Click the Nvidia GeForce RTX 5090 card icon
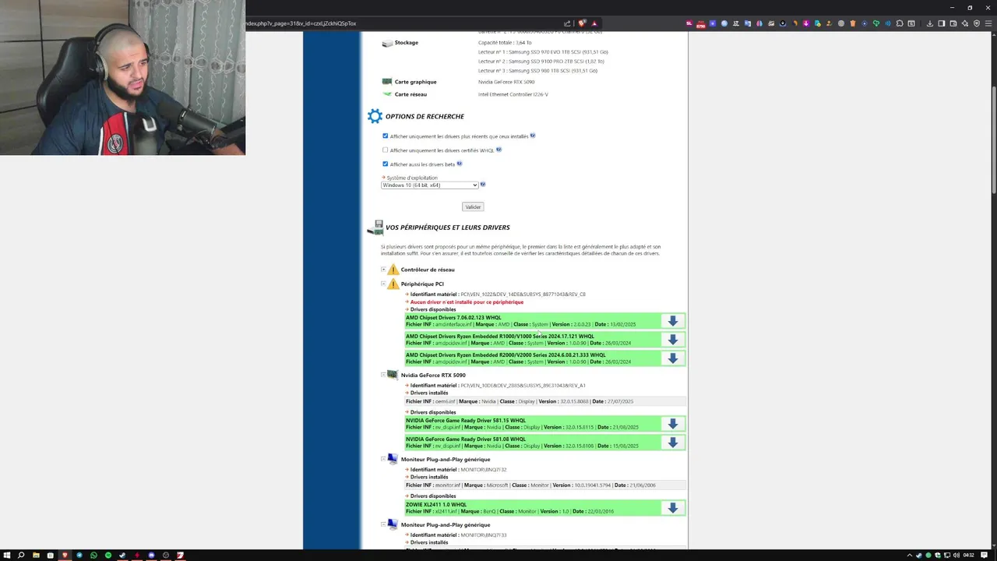 (393, 375)
